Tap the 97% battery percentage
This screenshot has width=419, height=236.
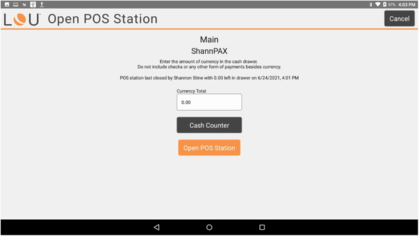click(392, 4)
